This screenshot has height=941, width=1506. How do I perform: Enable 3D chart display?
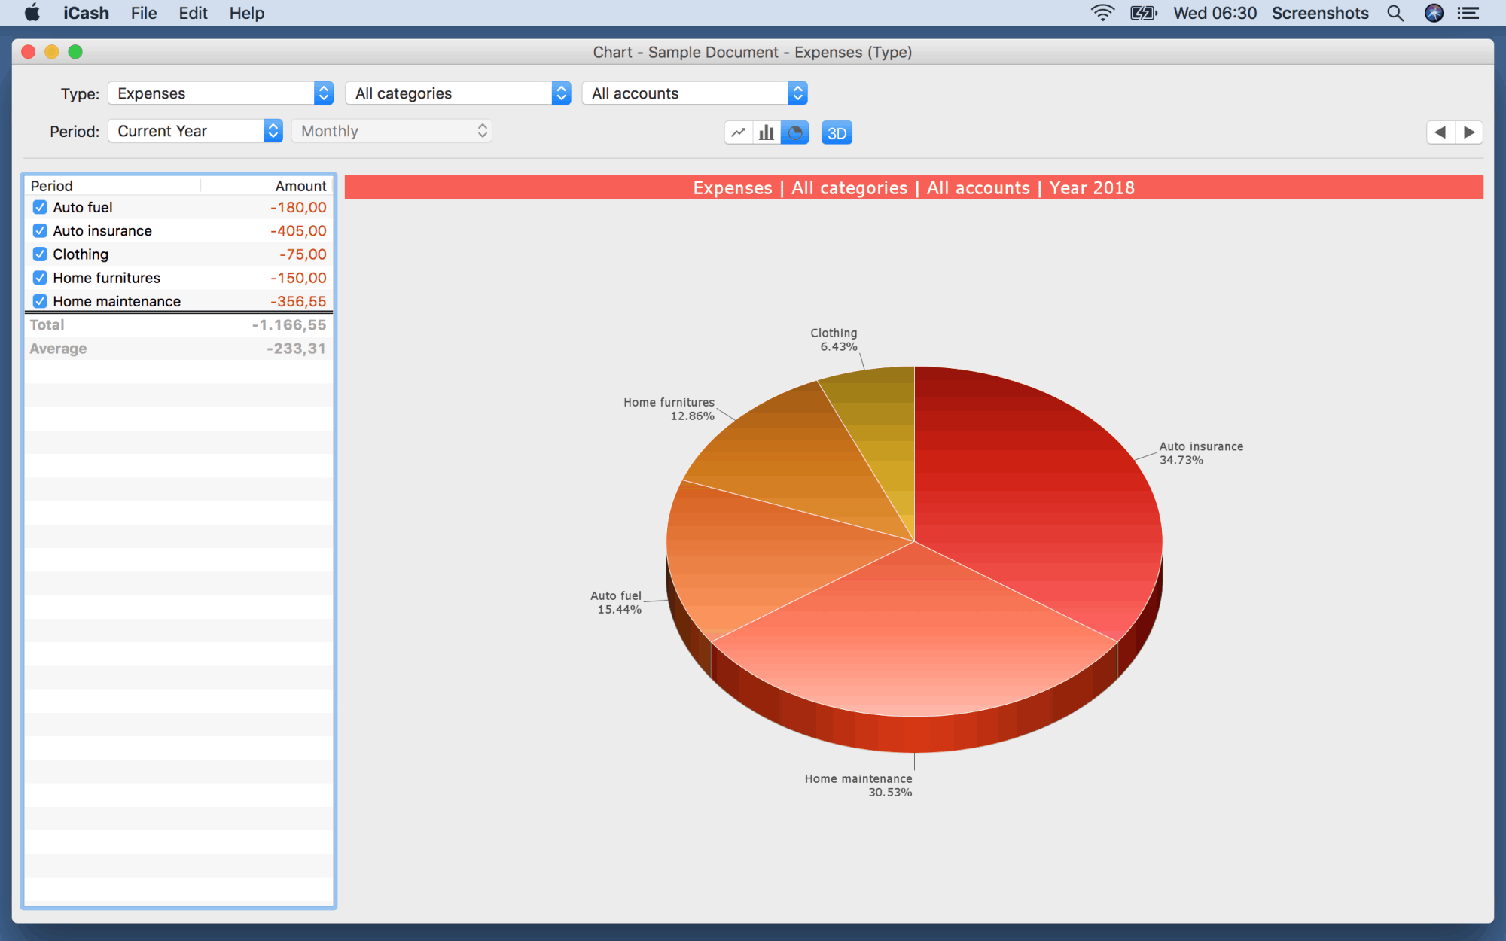pyautogui.click(x=835, y=132)
